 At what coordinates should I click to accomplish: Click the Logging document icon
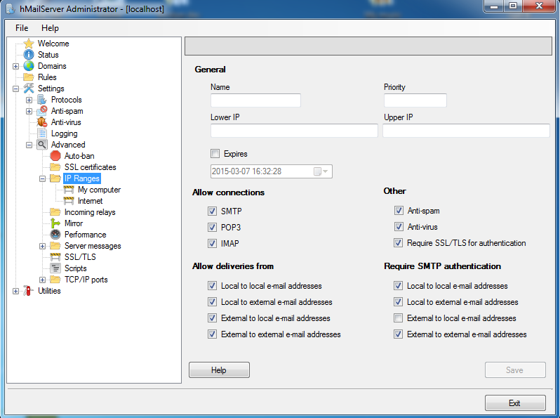click(x=42, y=133)
